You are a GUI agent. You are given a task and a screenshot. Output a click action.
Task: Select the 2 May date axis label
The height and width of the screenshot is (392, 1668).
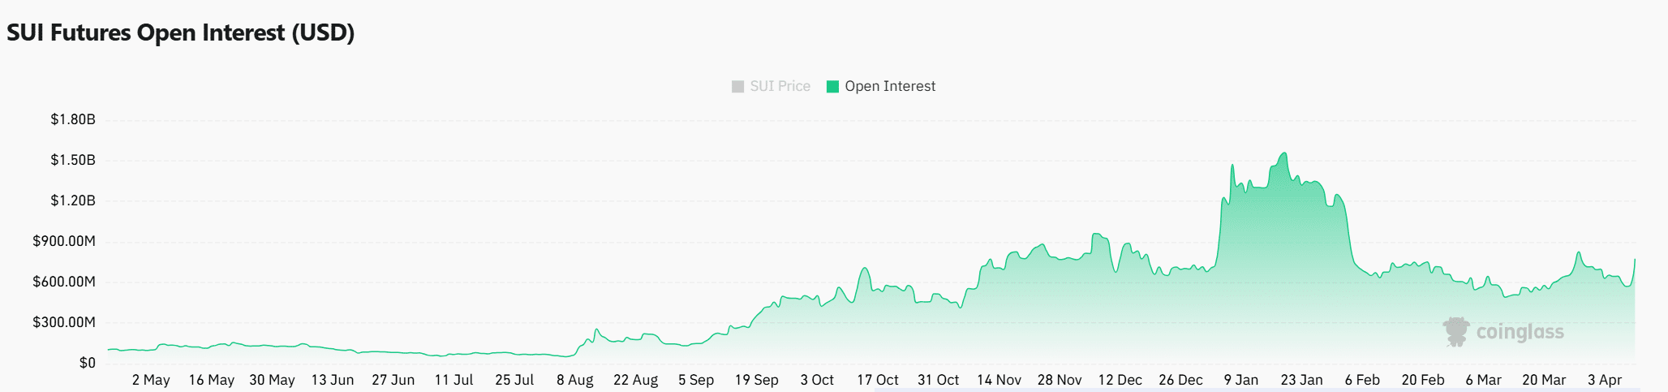[x=151, y=380]
